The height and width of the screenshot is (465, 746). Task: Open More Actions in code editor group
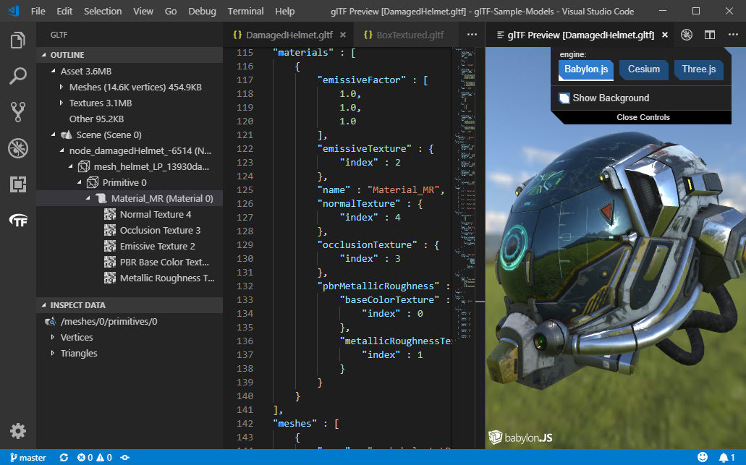pos(472,35)
